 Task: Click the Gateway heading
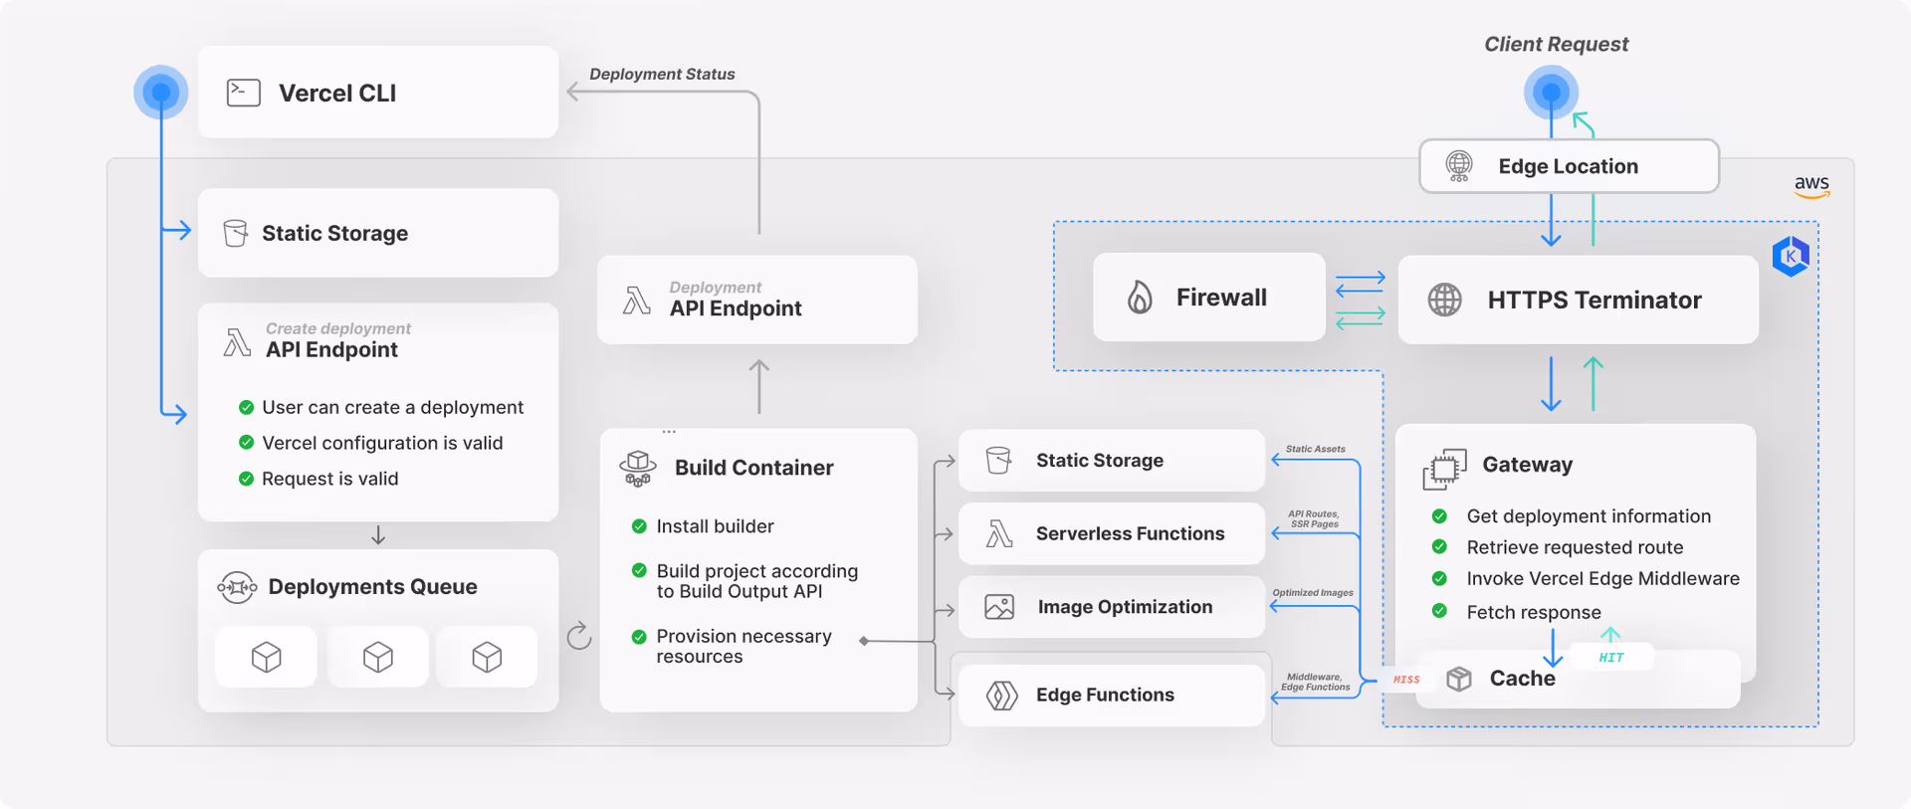pyautogui.click(x=1528, y=465)
